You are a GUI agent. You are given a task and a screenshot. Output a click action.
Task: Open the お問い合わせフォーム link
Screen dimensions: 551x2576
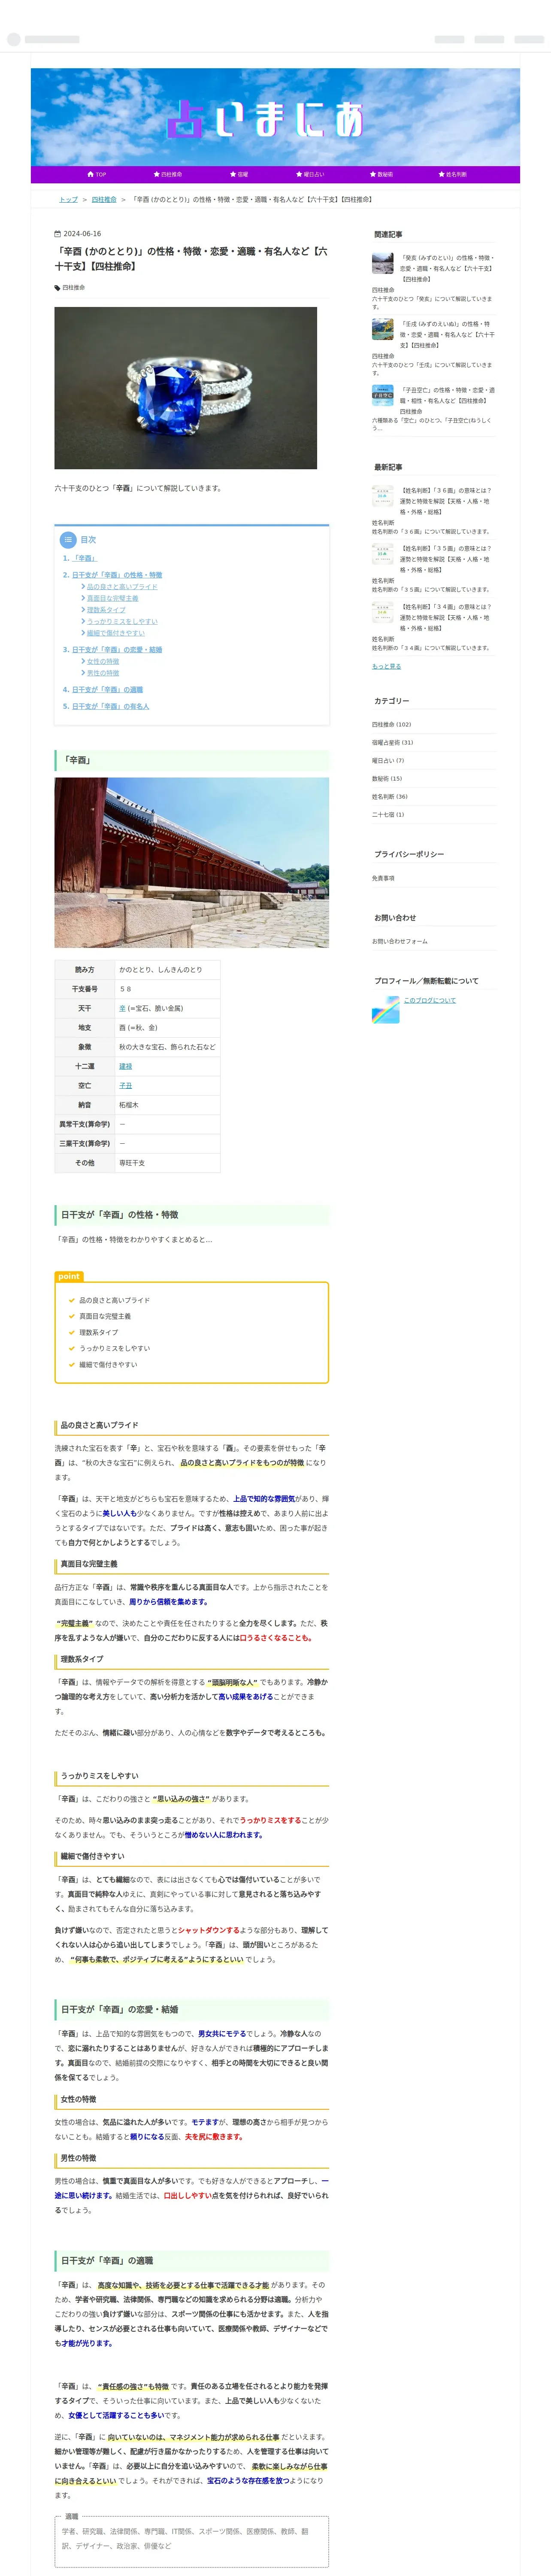pos(399,941)
